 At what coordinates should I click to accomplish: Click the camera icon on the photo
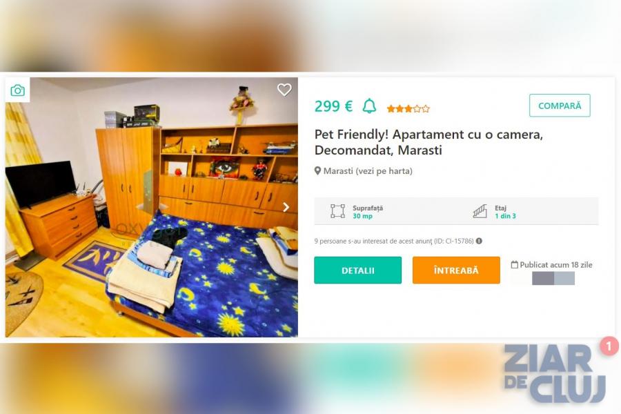[x=17, y=90]
